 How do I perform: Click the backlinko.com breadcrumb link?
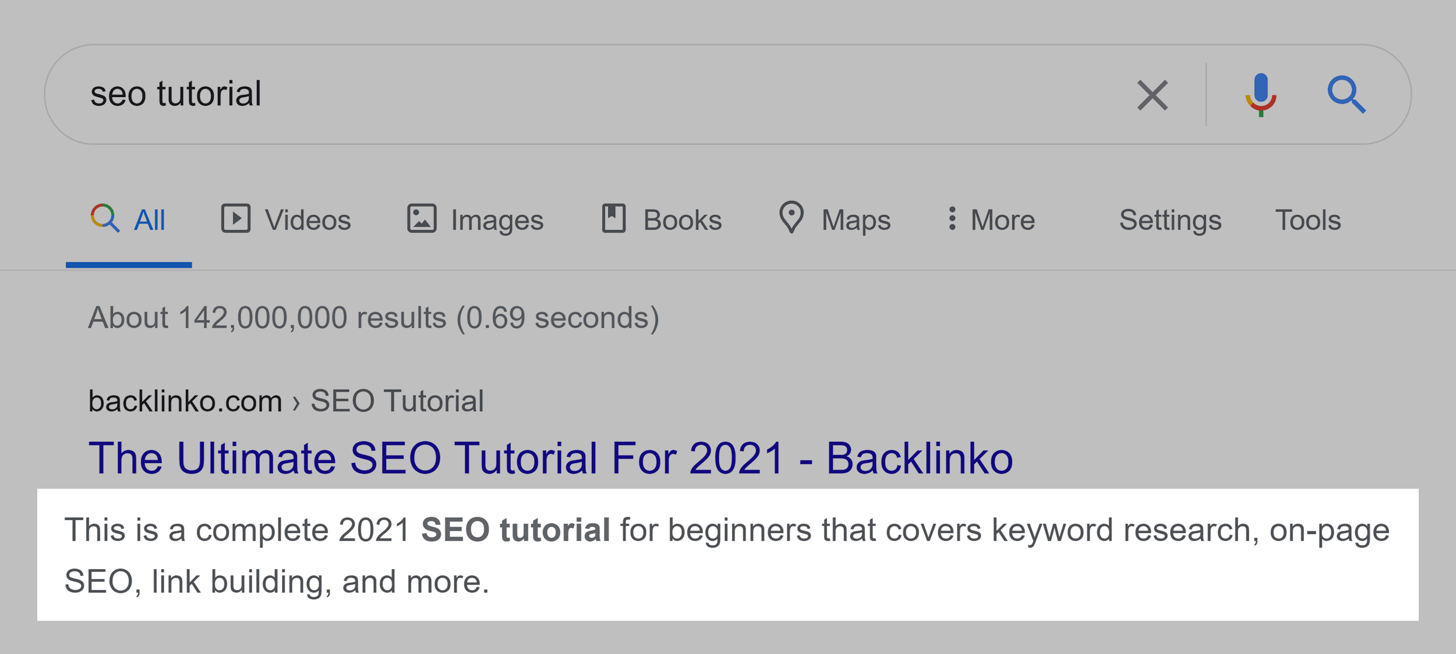click(184, 399)
